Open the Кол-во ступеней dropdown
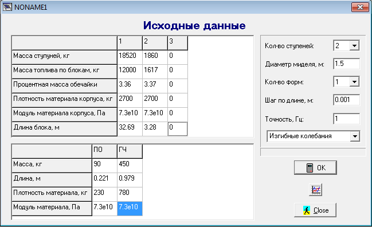Viewport: 372px width, 227px height. point(354,45)
